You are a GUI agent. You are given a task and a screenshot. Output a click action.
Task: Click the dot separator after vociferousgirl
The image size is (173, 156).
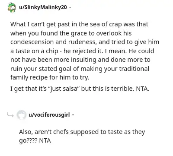73,115
